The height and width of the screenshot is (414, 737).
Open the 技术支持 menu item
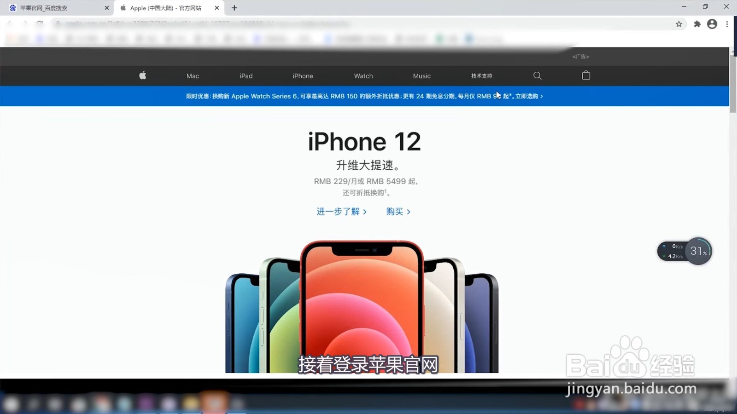[x=481, y=76]
